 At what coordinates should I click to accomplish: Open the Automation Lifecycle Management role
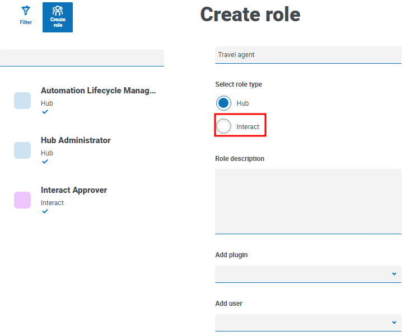tap(98, 91)
